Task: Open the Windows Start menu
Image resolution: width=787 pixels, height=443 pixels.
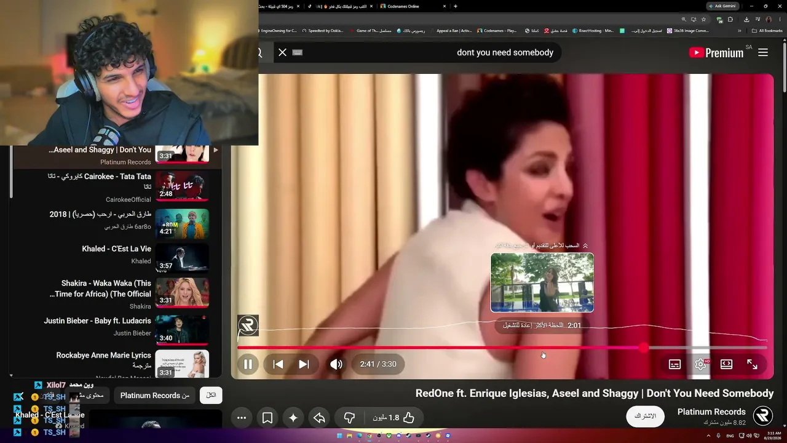Action: coord(339,436)
